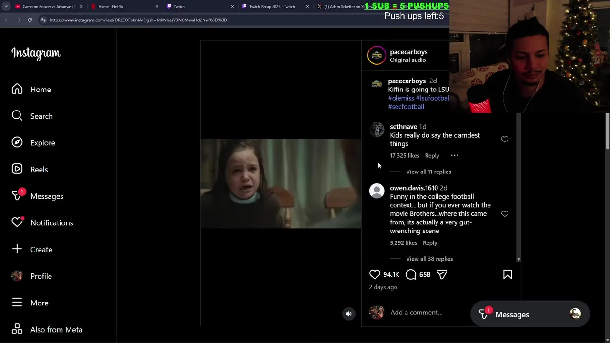The height and width of the screenshot is (343, 610).
Task: Share the reel with paper plane icon
Action: click(x=442, y=274)
